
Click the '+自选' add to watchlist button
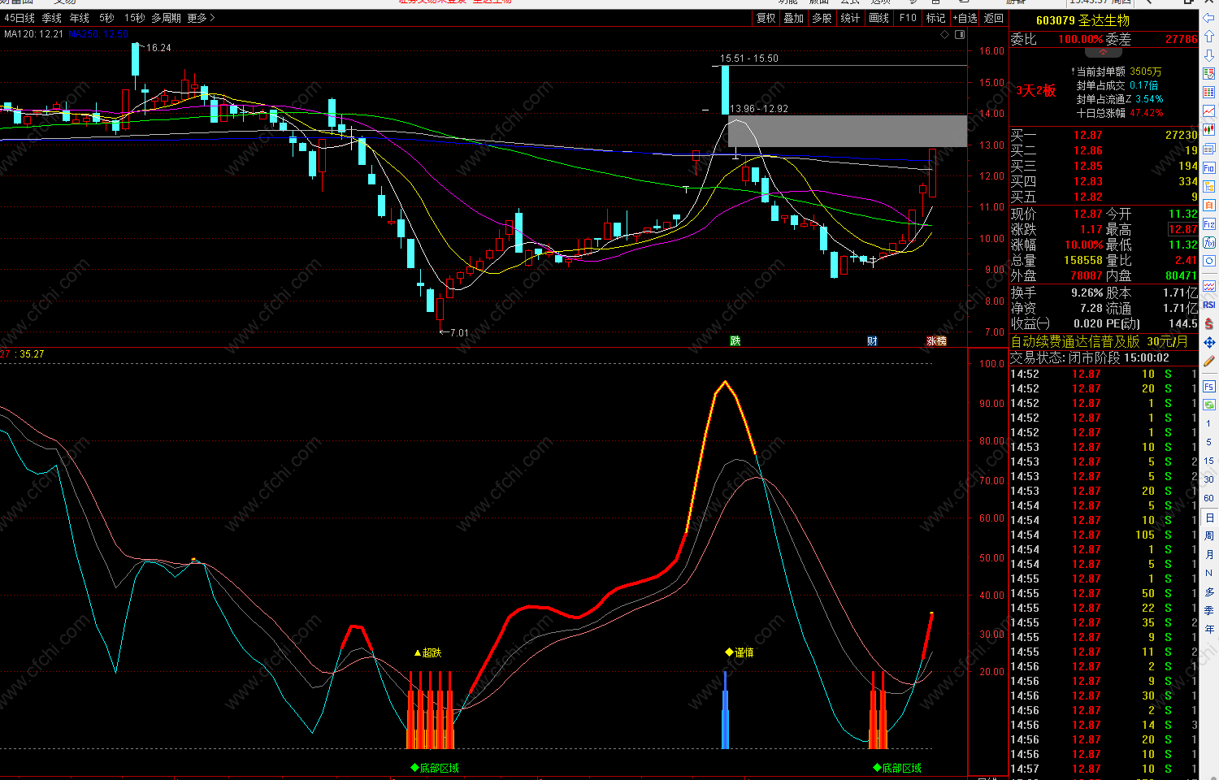965,18
